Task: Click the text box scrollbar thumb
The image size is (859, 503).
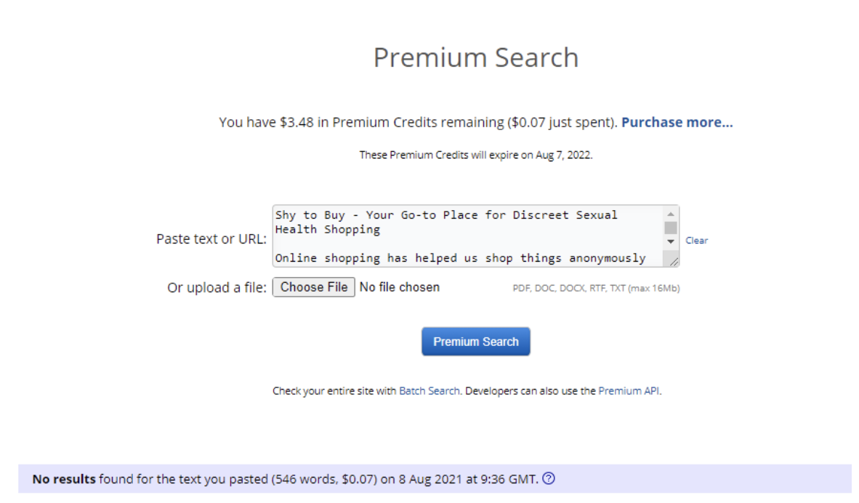Action: coord(671,228)
